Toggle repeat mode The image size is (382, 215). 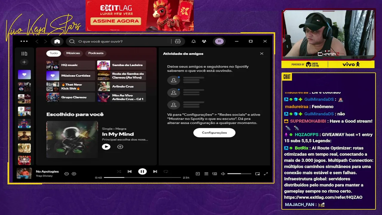click(166, 171)
